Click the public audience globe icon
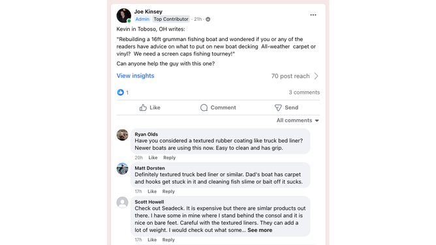The width and height of the screenshot is (436, 245). click(208, 19)
